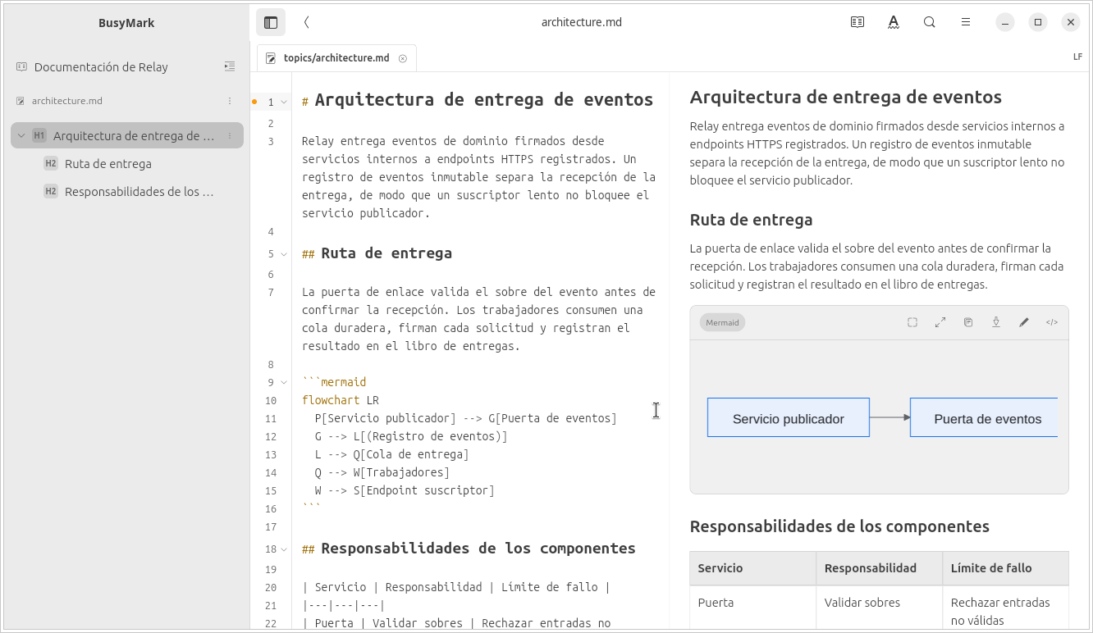The width and height of the screenshot is (1093, 633).
Task: Click the Límite de fallo table header
Action: (x=1005, y=567)
